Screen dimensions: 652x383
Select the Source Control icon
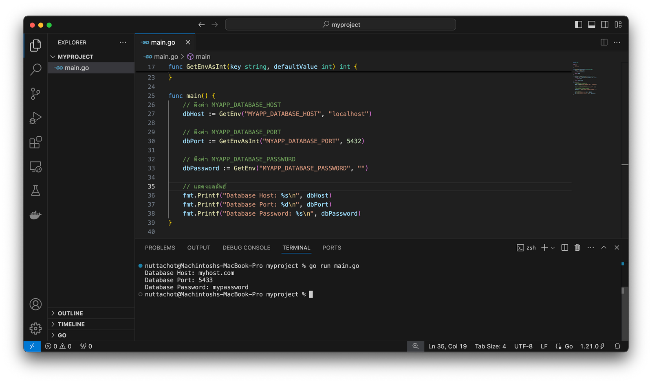tap(35, 94)
